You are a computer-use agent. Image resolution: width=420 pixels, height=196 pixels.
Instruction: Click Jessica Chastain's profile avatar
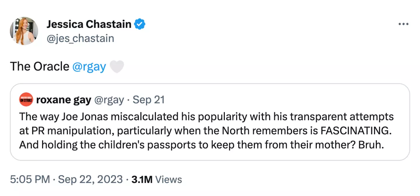coord(24,31)
